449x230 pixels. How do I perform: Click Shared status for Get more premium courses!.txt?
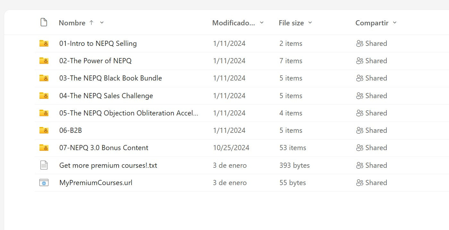point(376,165)
